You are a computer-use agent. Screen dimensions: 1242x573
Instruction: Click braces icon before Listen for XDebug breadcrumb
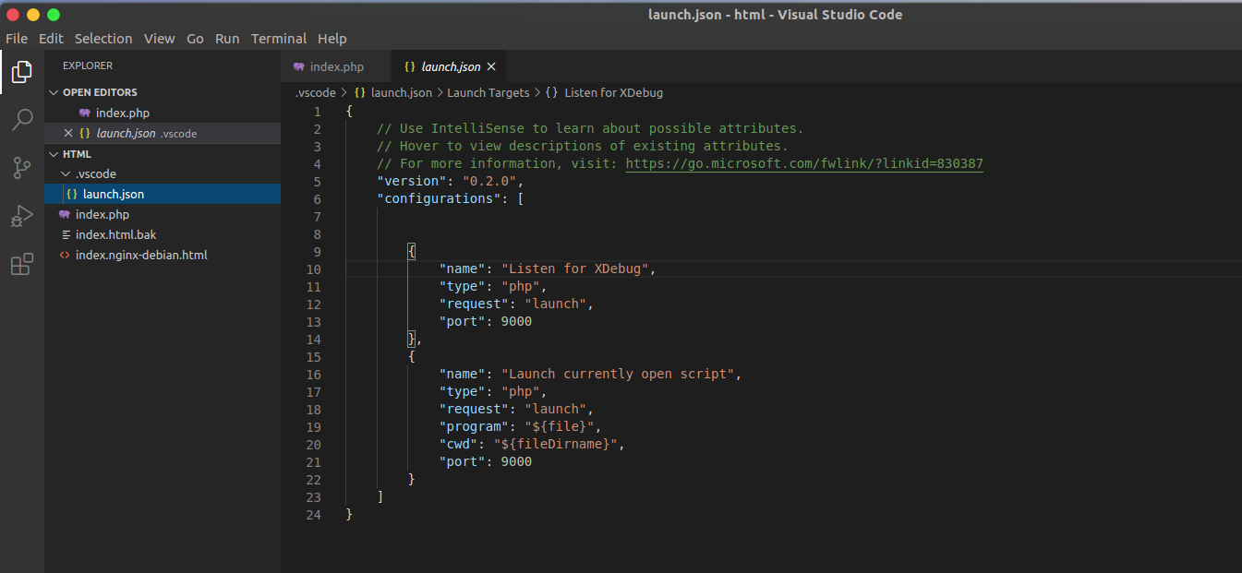pyautogui.click(x=551, y=92)
